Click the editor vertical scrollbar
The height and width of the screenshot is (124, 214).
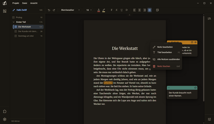(204, 59)
